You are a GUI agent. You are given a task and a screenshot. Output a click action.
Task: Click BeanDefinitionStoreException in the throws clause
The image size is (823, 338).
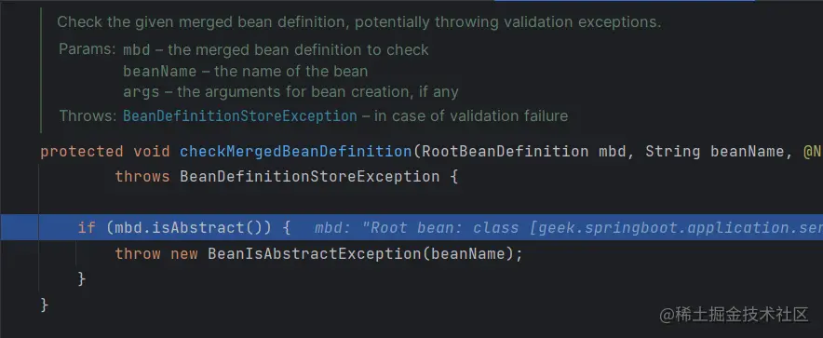tap(310, 176)
